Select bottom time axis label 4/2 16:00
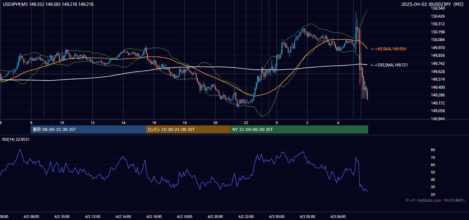Screen dimensions: 469x220 click(x=154, y=217)
